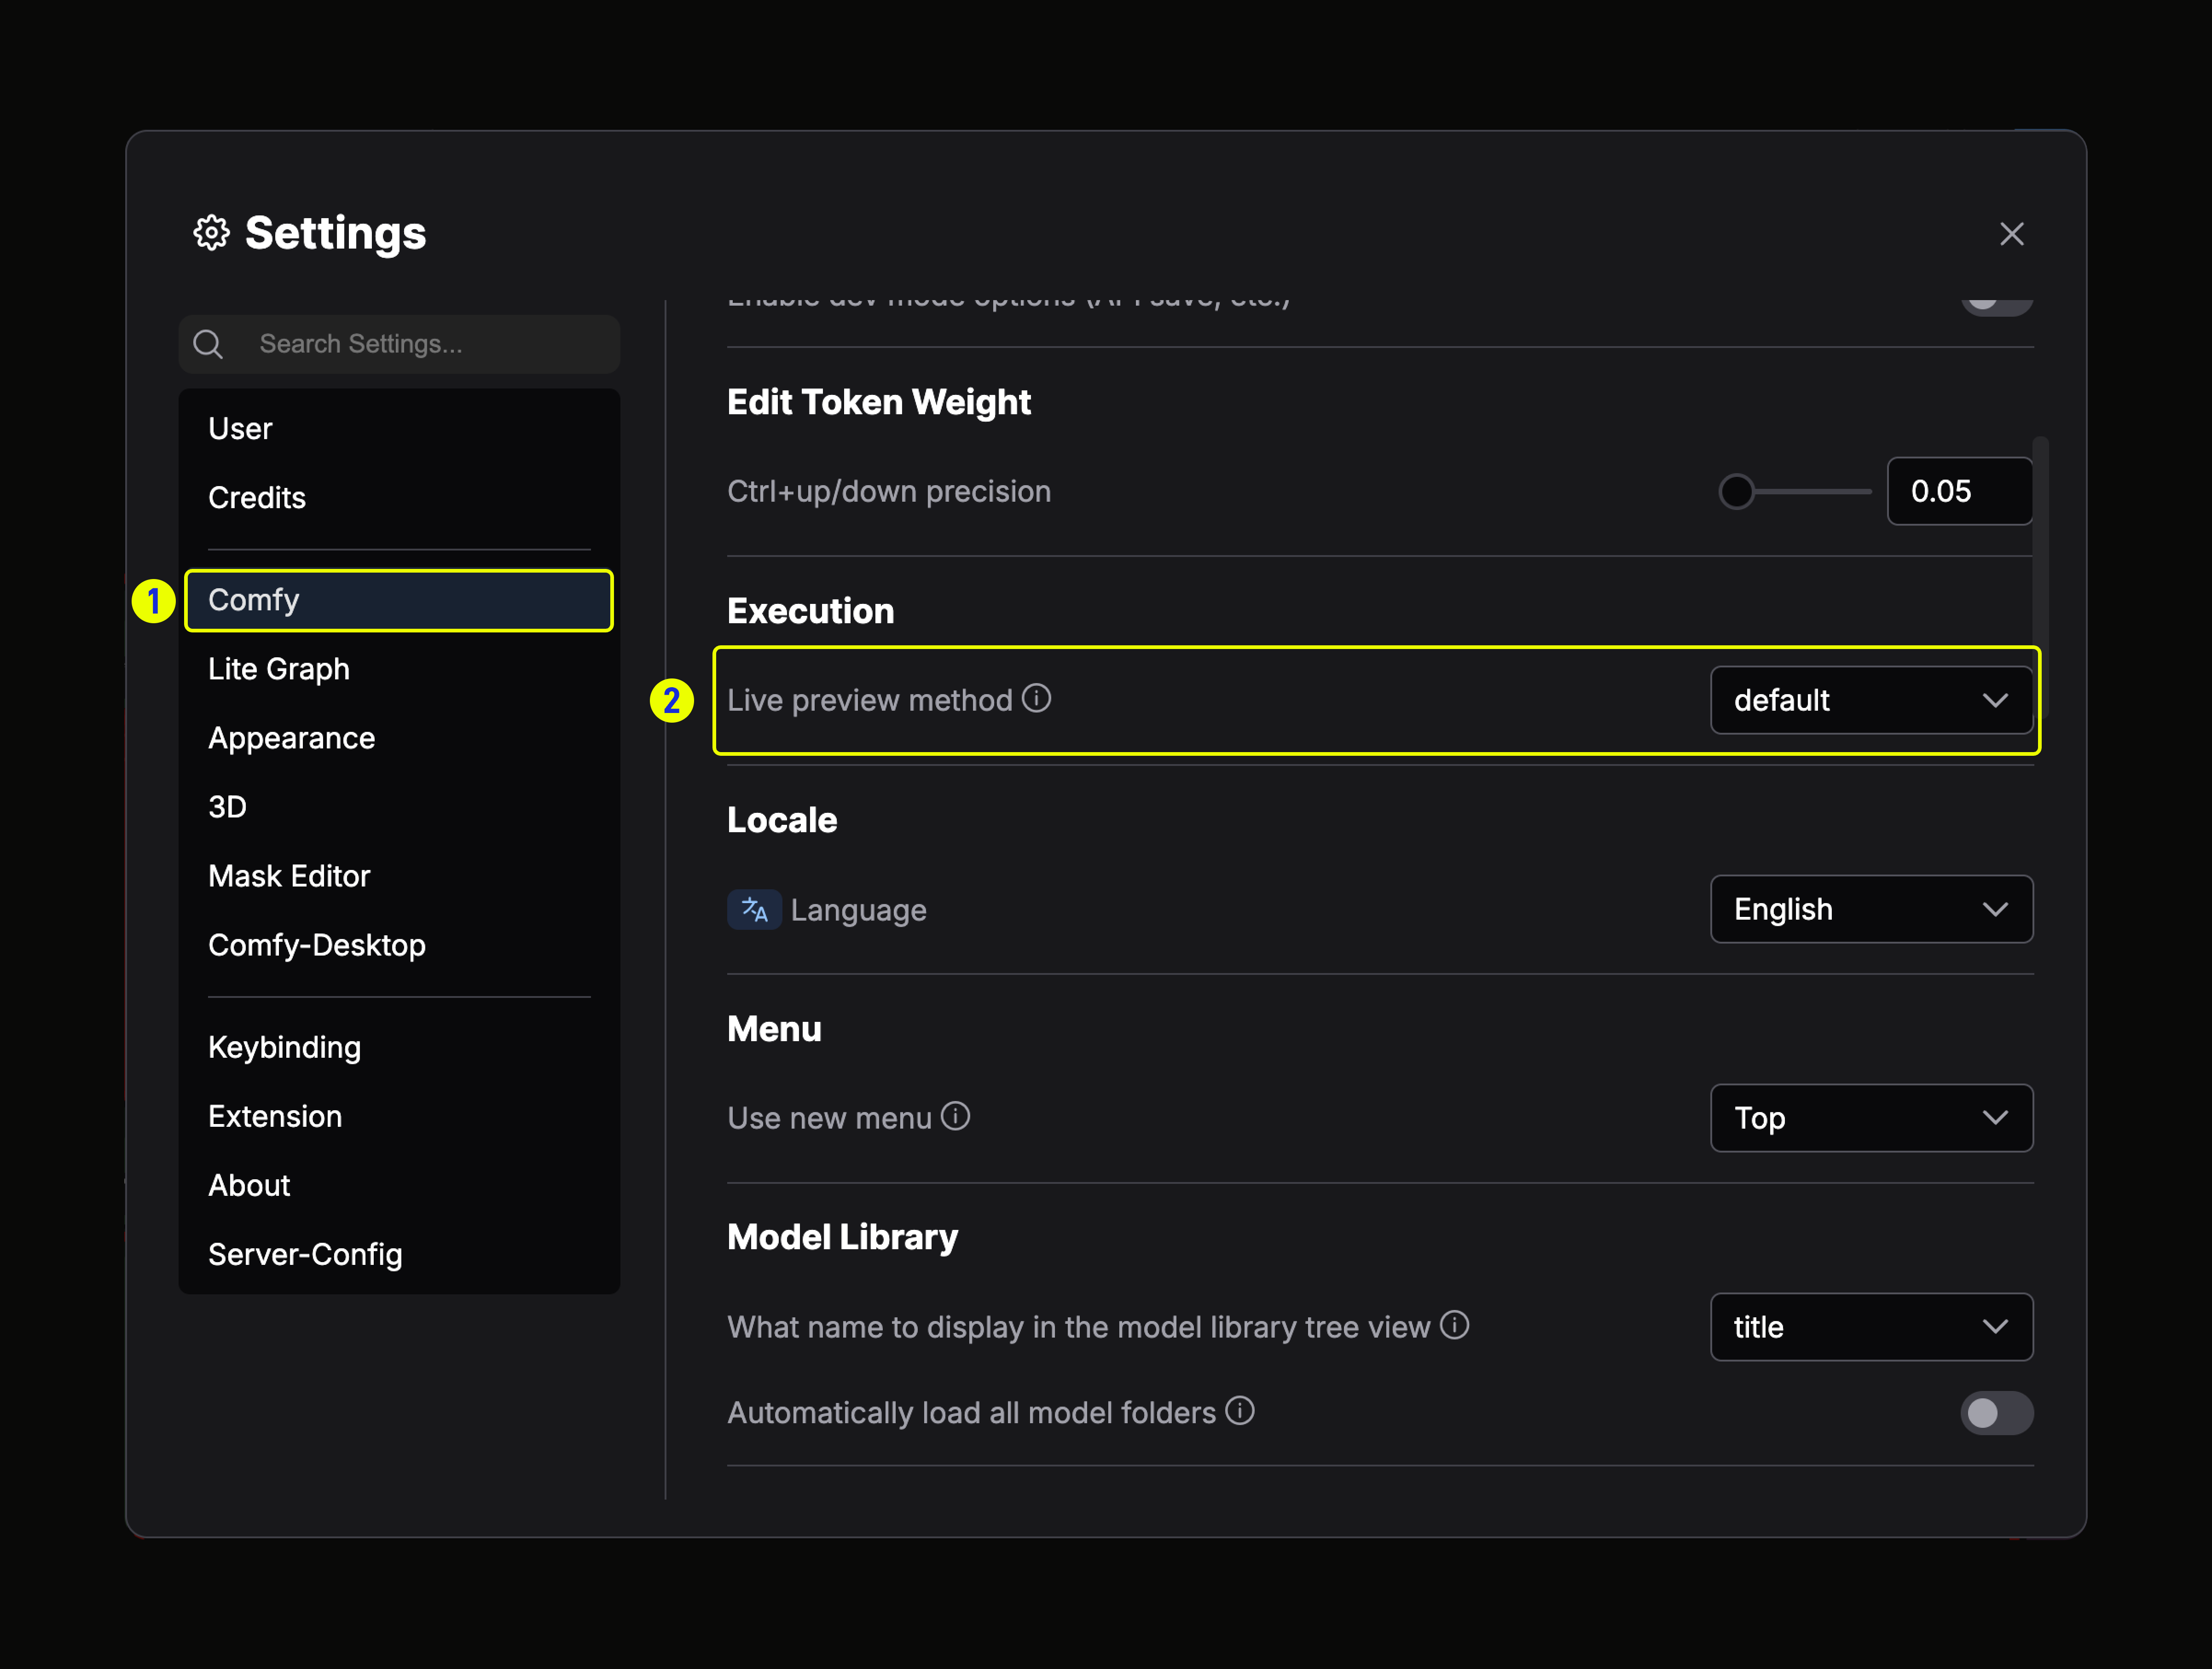Click info icon for Automatically load model folders
The width and height of the screenshot is (2212, 1669).
click(x=1240, y=1411)
